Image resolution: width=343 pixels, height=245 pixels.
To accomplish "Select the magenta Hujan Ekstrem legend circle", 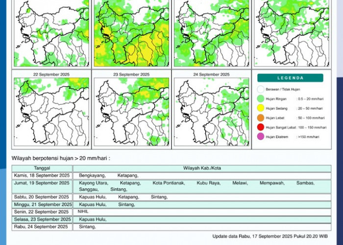I will click(260, 137).
